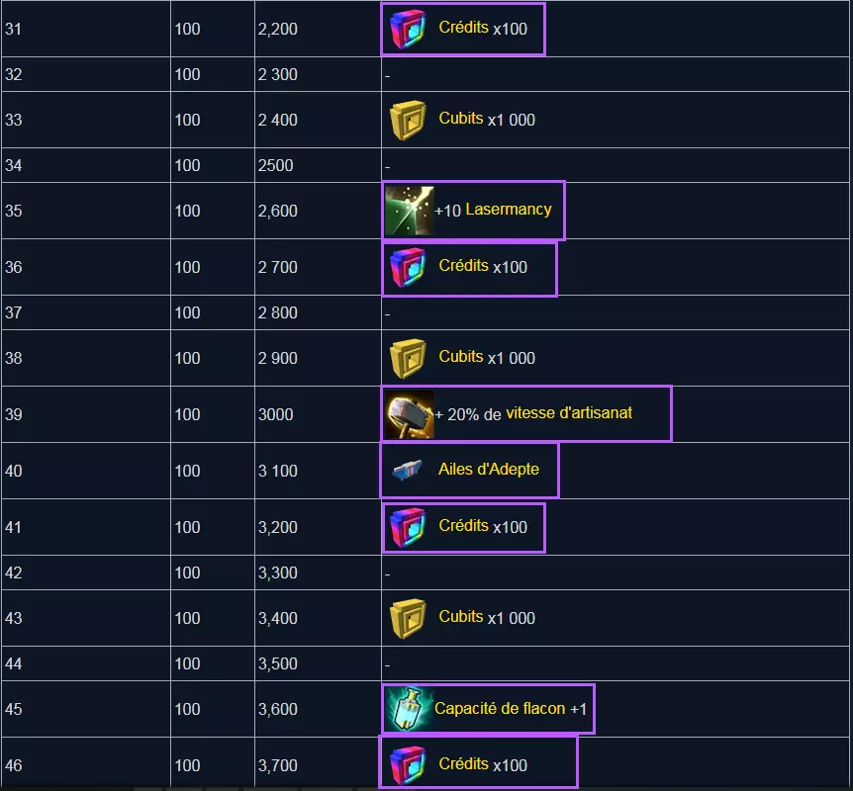
Task: Select the Crédits cube icon in row 41
Action: (x=408, y=527)
